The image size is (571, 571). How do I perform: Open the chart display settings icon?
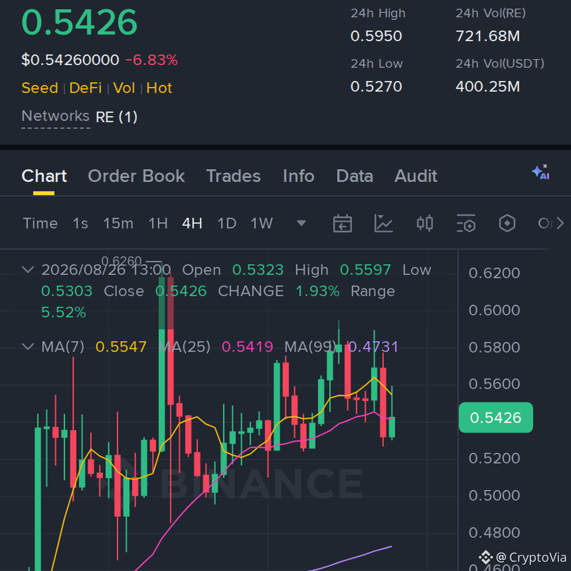[466, 223]
